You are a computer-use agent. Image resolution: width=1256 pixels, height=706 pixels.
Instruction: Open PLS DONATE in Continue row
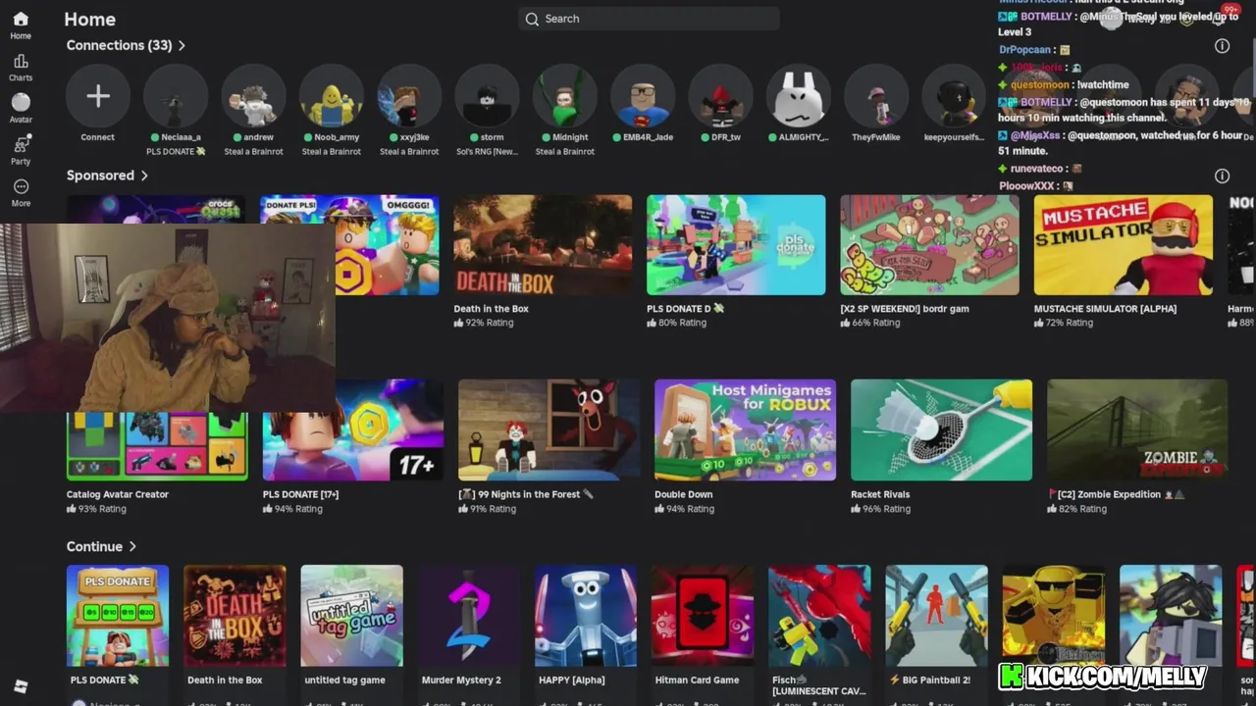coord(118,616)
